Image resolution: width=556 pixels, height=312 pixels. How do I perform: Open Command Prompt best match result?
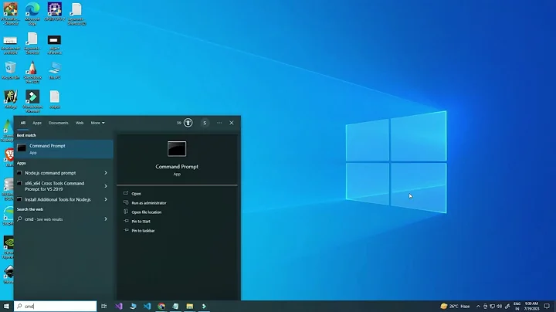point(63,149)
